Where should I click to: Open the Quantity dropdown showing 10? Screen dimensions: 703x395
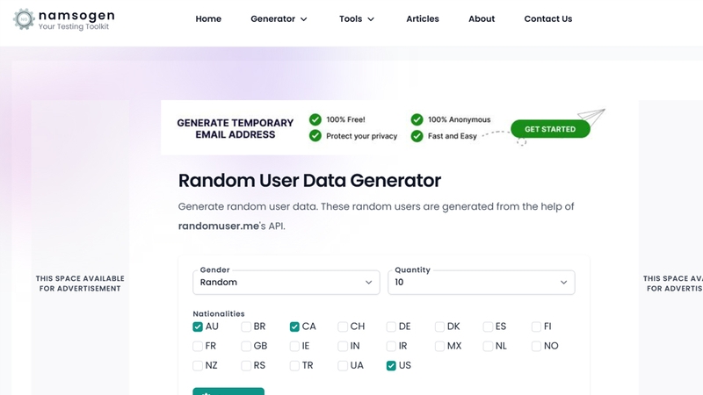[481, 282]
